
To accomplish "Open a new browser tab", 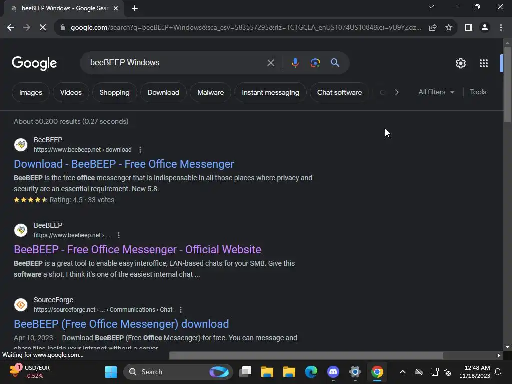I will tap(135, 8).
